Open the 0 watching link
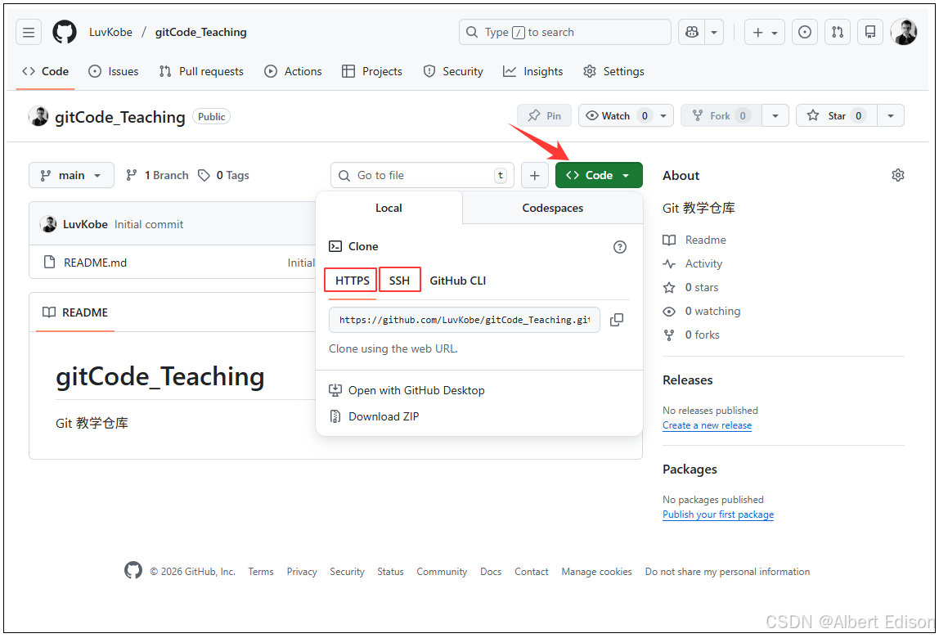The height and width of the screenshot is (638, 939). pos(702,311)
